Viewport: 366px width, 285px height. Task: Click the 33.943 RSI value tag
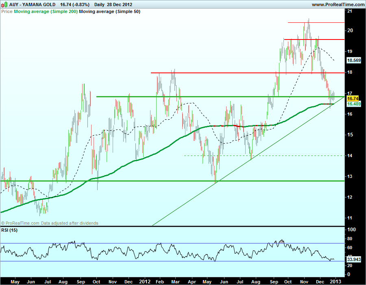[x=354, y=259]
